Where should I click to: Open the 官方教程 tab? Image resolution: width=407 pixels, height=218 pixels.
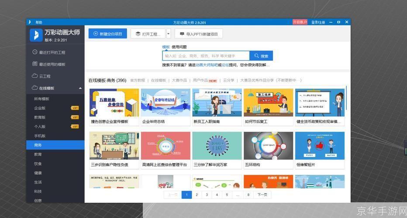point(138,80)
